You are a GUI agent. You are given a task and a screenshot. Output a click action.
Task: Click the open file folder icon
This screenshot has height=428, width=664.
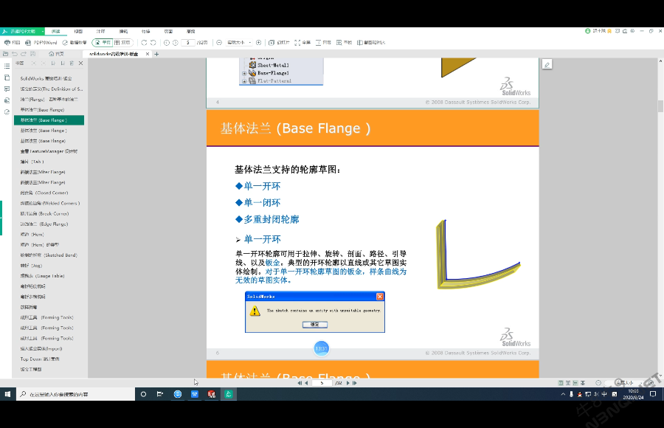pyautogui.click(x=5, y=54)
